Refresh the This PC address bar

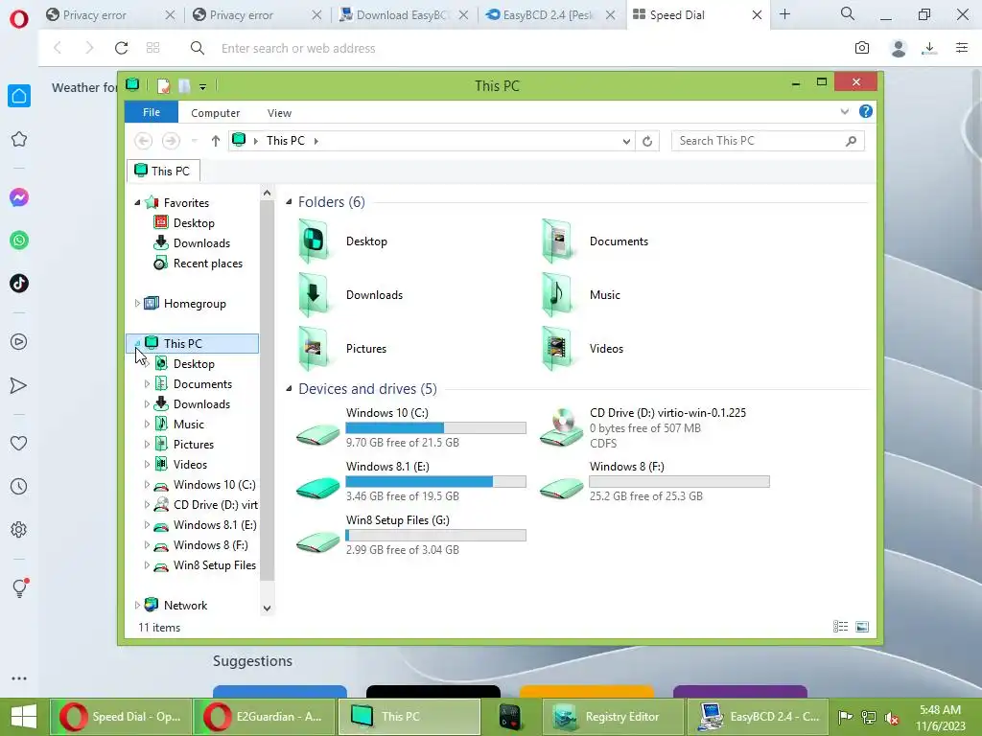[647, 141]
